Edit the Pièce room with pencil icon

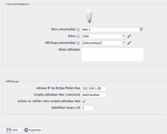pyautogui.click(x=129, y=36)
